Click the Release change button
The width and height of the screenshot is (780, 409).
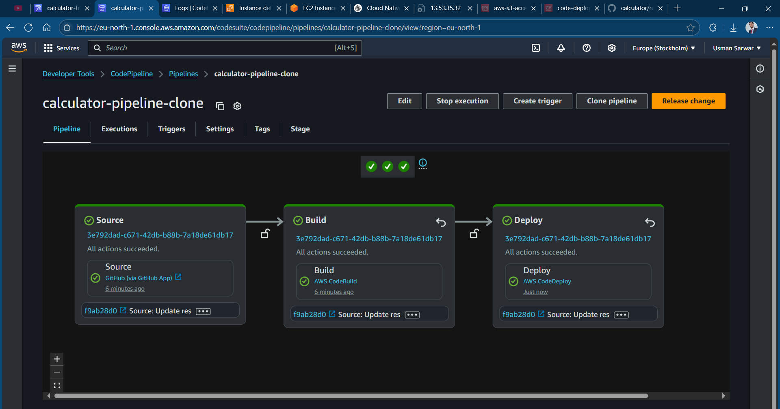pos(688,101)
